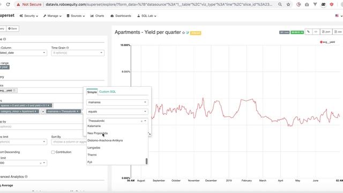
Task: Click the browser address bar URL
Action: (x=159, y=4)
